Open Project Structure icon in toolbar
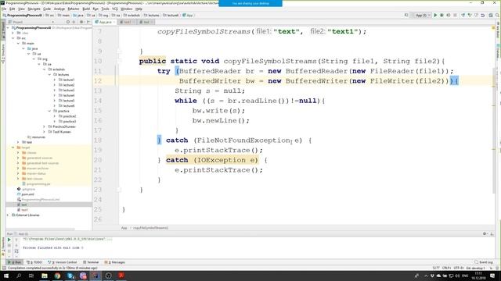Screen dimensions: 501x281 tap(491, 15)
